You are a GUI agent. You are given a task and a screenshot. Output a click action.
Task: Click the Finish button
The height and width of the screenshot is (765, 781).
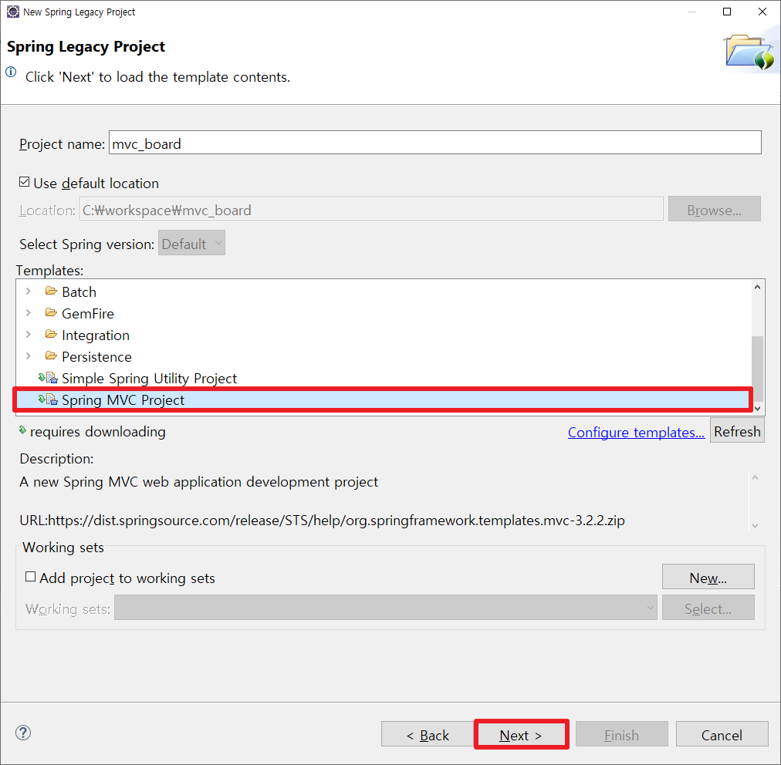coord(621,735)
